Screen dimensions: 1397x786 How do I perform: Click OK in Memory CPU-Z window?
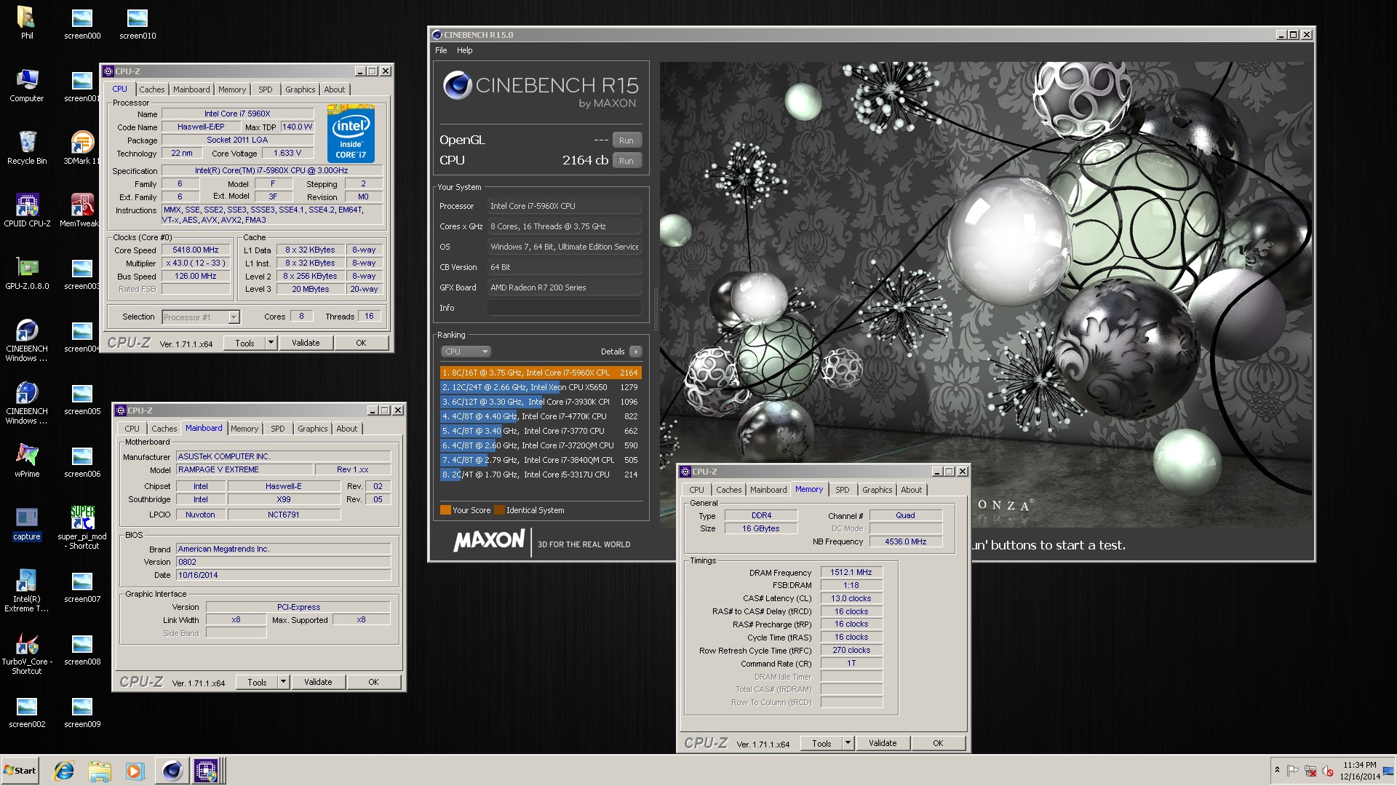point(938,743)
